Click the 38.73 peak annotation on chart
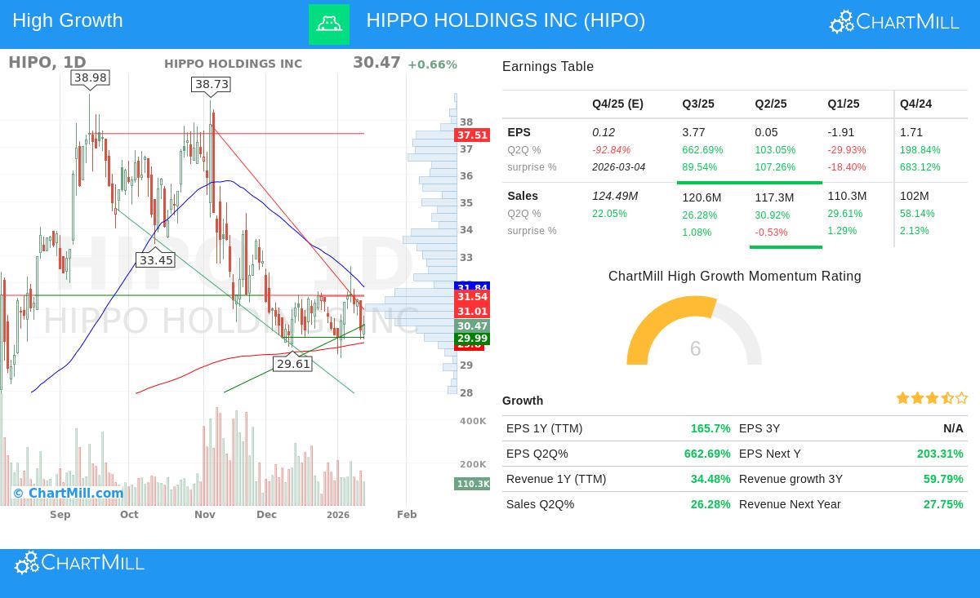This screenshot has width=980, height=598. tap(211, 83)
